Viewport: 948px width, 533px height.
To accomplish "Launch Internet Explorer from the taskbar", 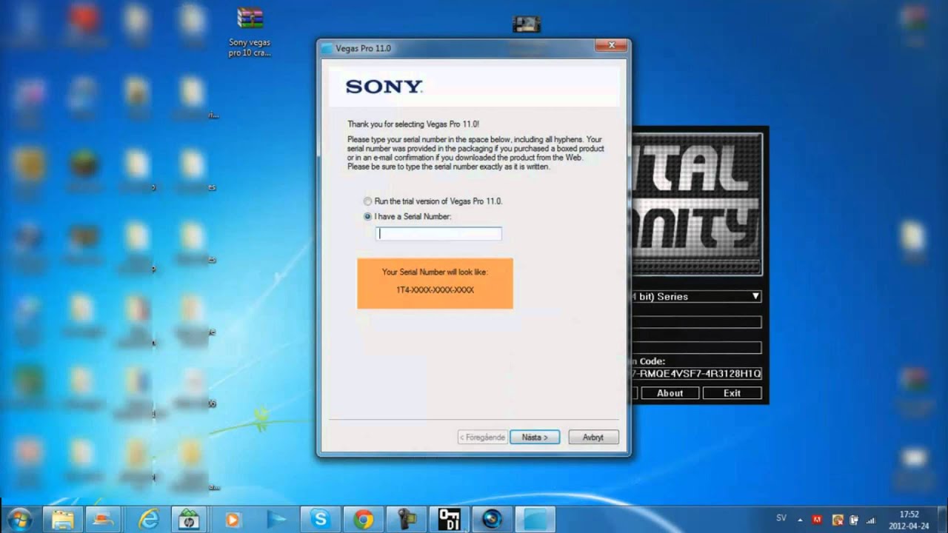I will [149, 519].
